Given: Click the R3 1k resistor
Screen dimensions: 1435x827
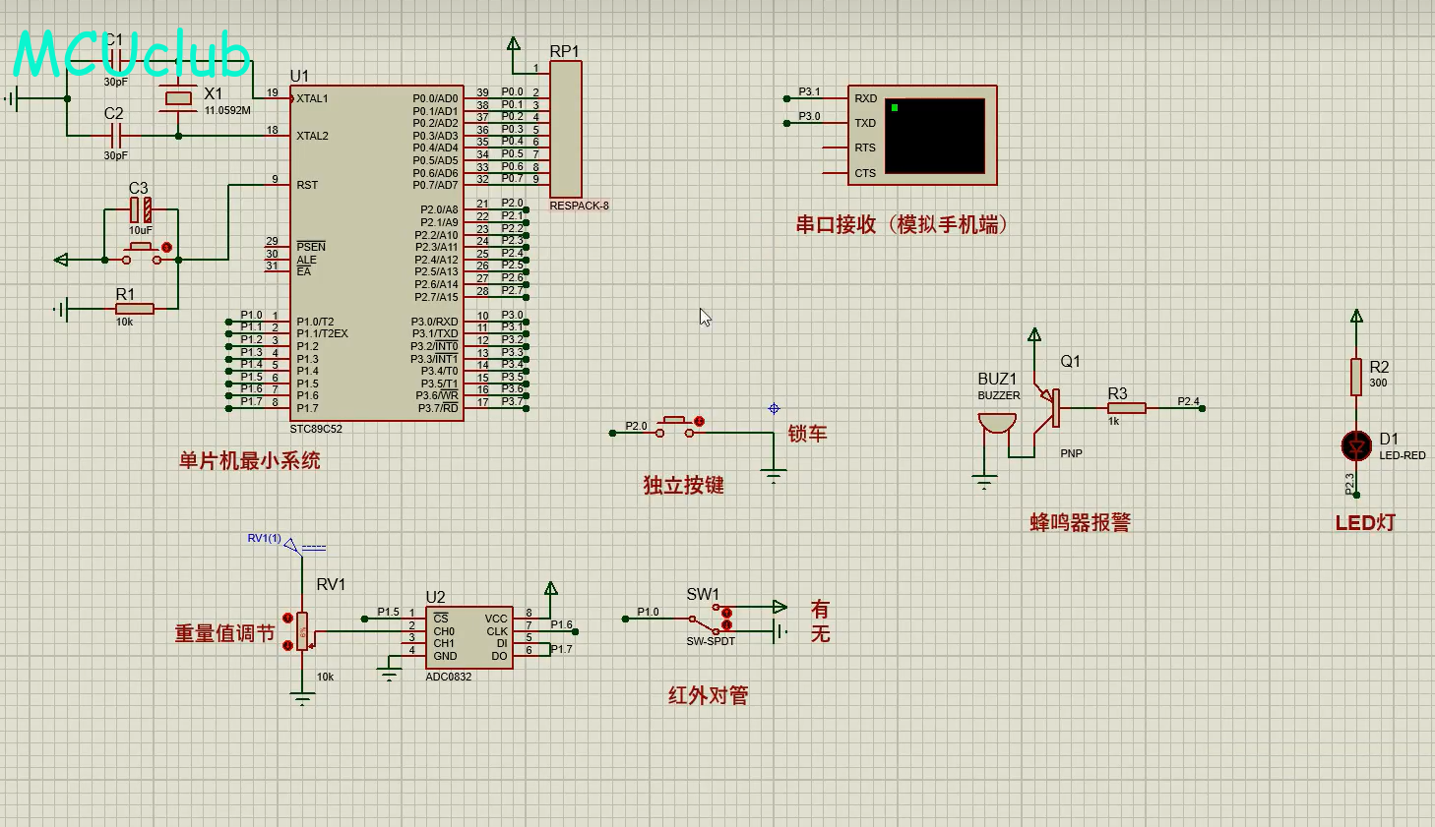Looking at the screenshot, I should (1126, 407).
